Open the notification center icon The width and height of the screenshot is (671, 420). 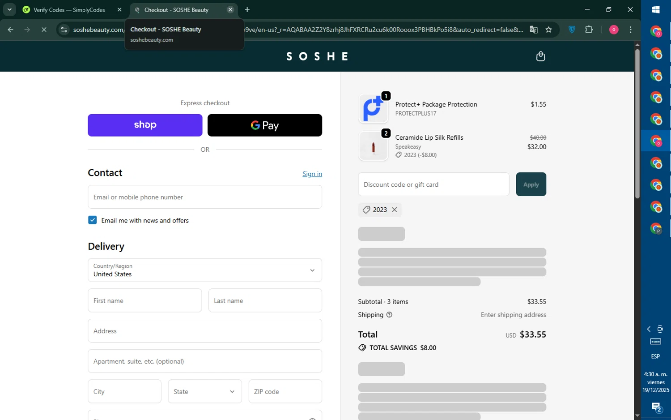coord(656,407)
